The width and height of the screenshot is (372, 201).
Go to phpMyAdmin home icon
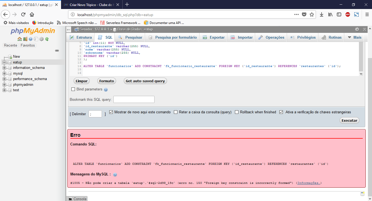(x=19, y=39)
